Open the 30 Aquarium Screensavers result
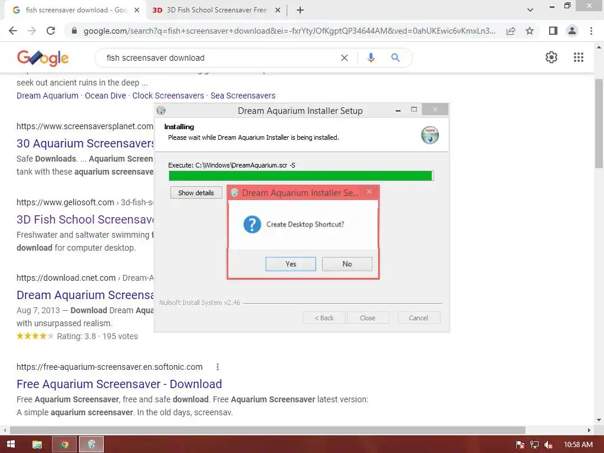The image size is (604, 453). 85,143
